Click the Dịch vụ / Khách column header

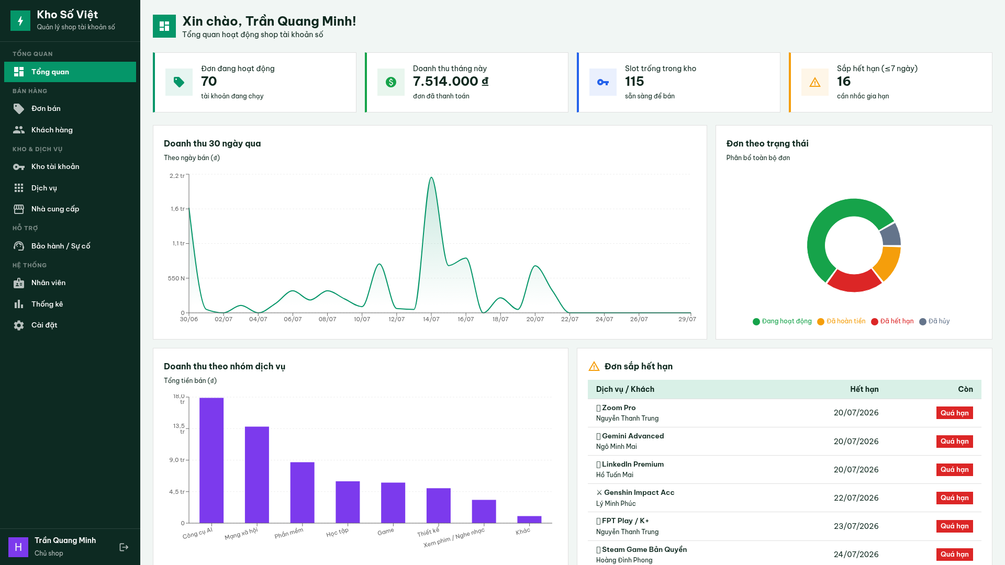click(x=625, y=389)
